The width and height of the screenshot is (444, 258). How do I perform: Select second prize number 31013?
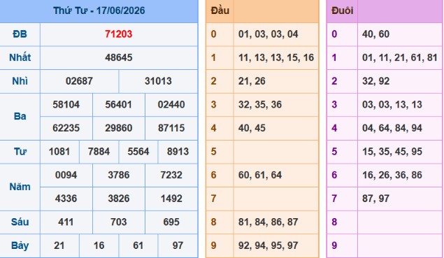pyautogui.click(x=158, y=81)
